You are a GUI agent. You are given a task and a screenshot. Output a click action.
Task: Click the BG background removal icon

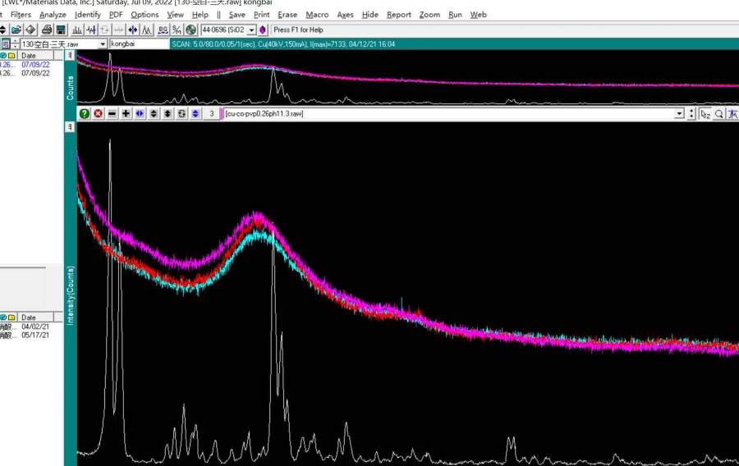pos(163,30)
